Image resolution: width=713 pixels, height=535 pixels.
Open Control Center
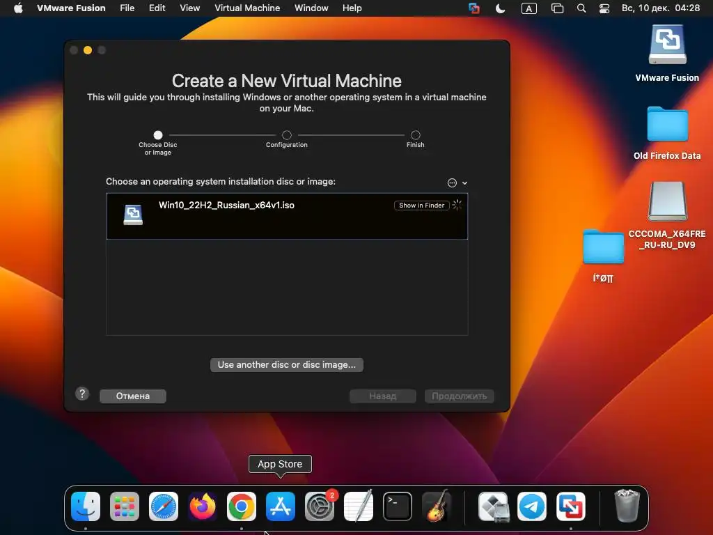click(x=604, y=8)
